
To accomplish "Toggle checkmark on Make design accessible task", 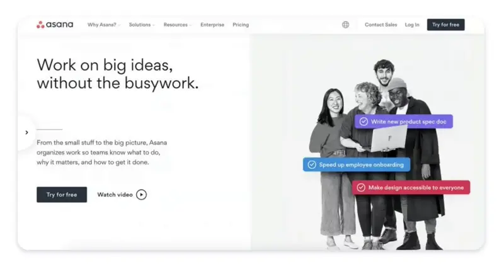I will [x=361, y=188].
